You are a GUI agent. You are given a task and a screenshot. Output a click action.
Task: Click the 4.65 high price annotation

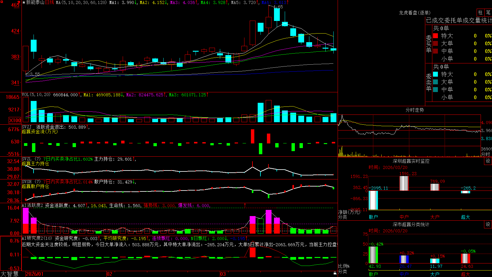[x=278, y=7]
